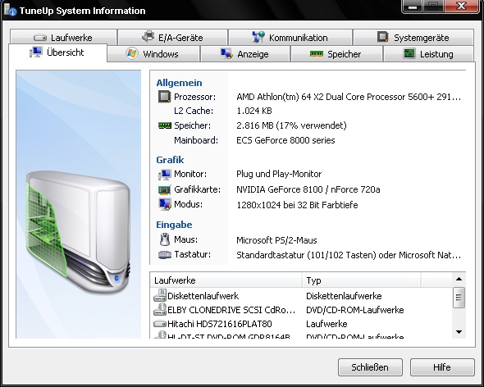Minimize the TuneUp System Information window
The height and width of the screenshot is (387, 484).
coord(413,7)
